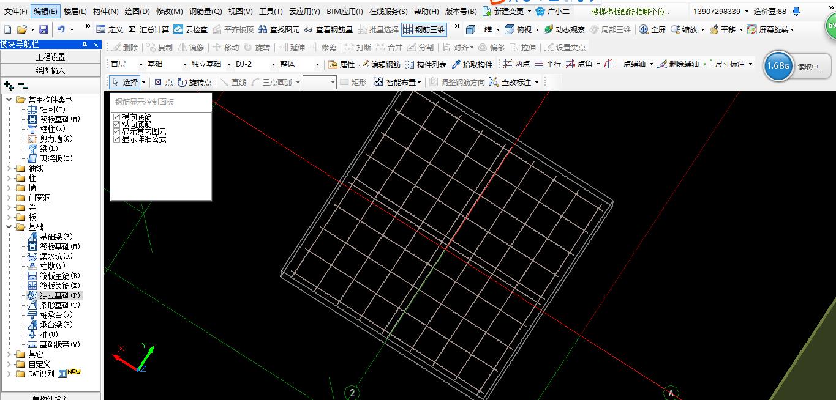Save project with the floppy disk icon

pos(43,29)
